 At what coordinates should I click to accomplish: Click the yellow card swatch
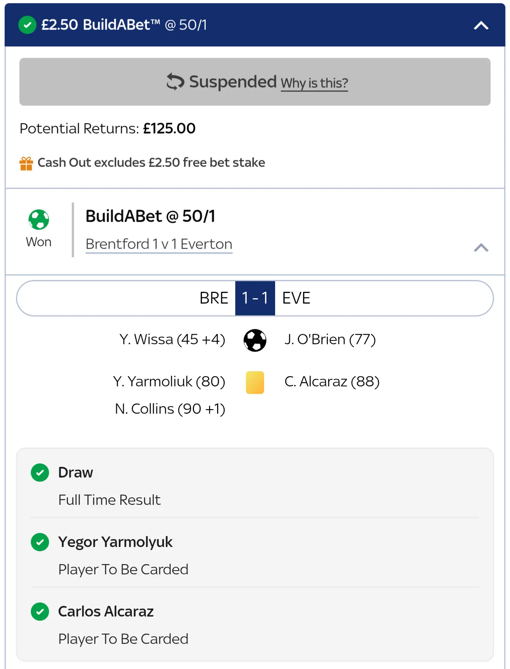(255, 382)
